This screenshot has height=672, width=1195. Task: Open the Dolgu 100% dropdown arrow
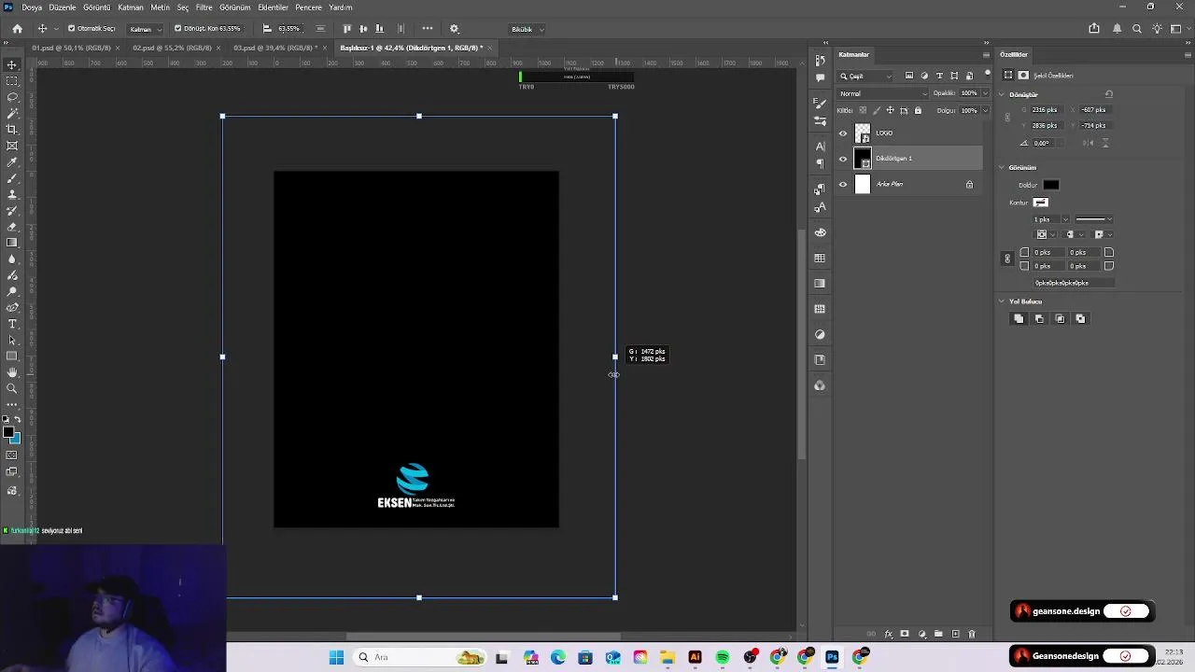coord(985,110)
